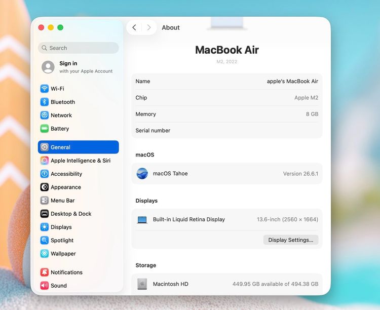The width and height of the screenshot is (380, 310).
Task: Click the user avatar icon
Action: 48,67
